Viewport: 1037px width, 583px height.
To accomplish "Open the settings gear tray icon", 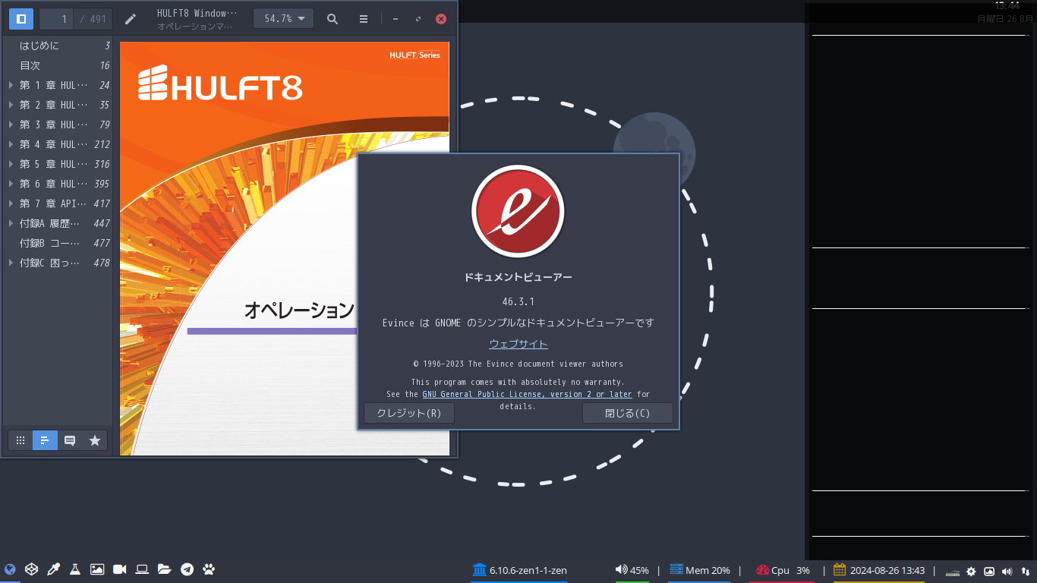I will point(971,572).
